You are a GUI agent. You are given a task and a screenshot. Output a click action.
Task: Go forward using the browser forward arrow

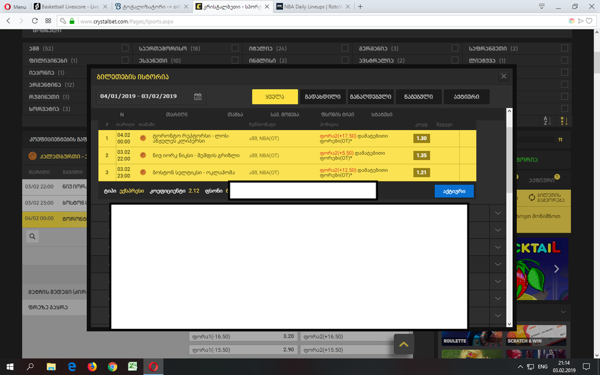22,21
